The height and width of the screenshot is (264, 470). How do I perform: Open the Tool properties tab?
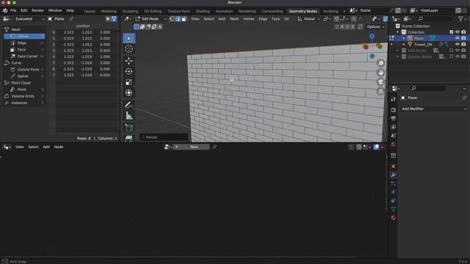394,100
